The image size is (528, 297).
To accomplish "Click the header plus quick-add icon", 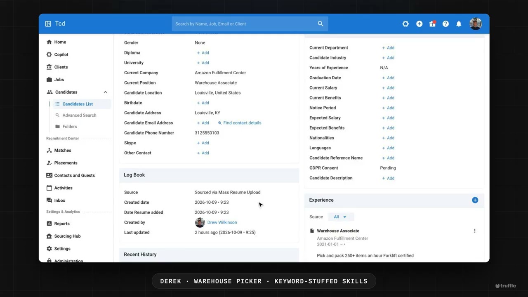I will point(419,24).
